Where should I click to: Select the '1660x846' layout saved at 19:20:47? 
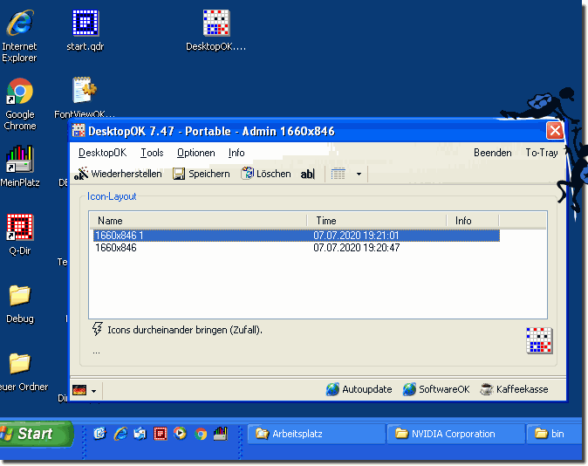coord(297,248)
